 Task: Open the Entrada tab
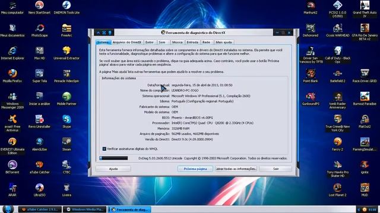click(x=192, y=42)
